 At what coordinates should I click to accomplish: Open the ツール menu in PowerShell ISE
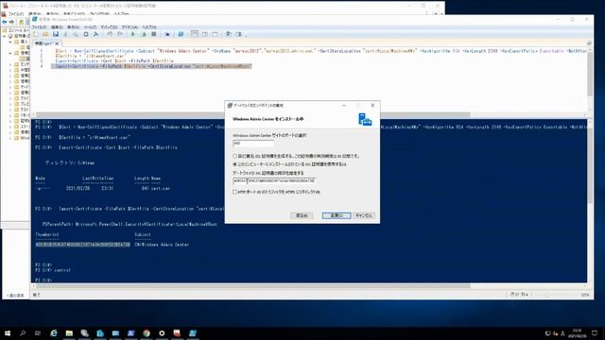click(91, 27)
